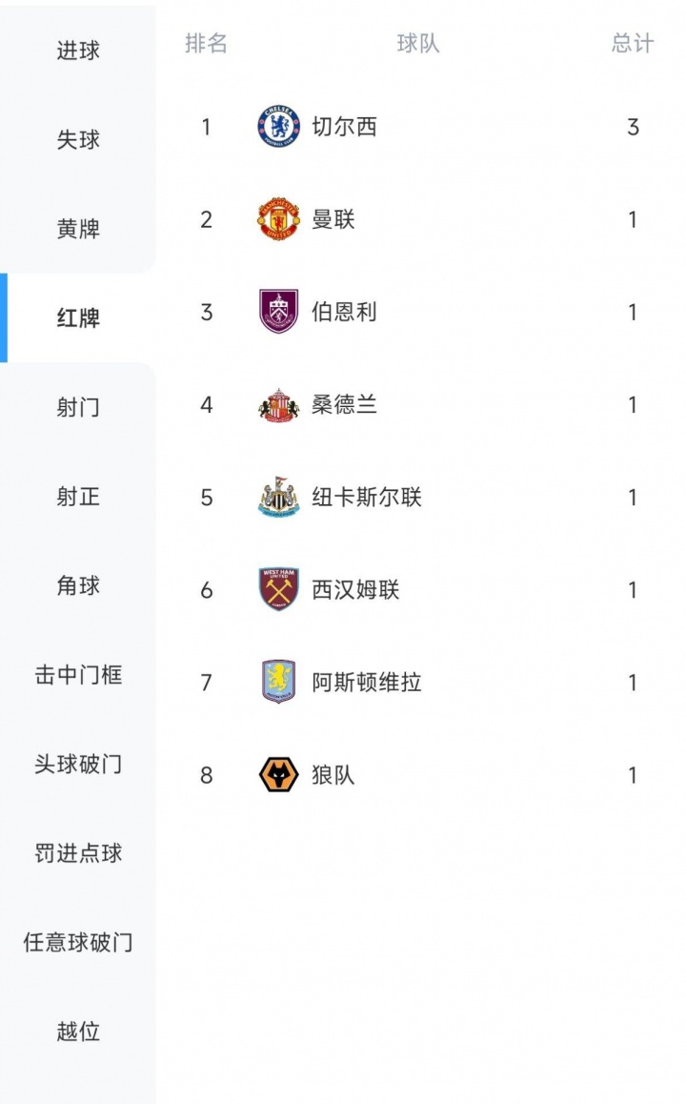Select the Newcastle United crest icon

[x=278, y=498]
